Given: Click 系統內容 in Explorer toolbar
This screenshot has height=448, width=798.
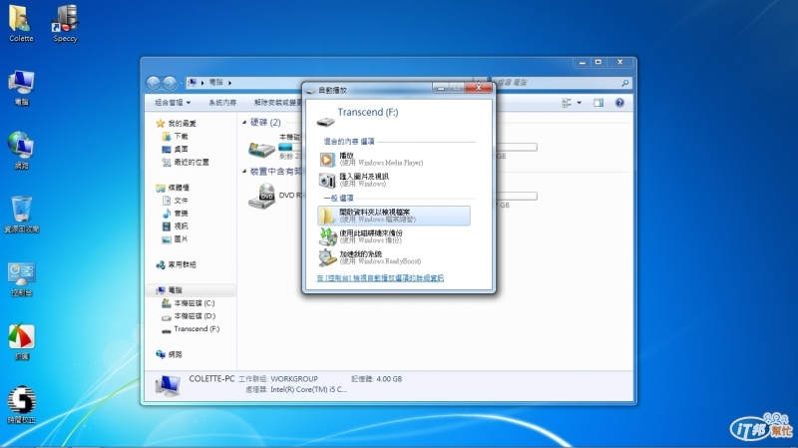Looking at the screenshot, I should point(222,103).
